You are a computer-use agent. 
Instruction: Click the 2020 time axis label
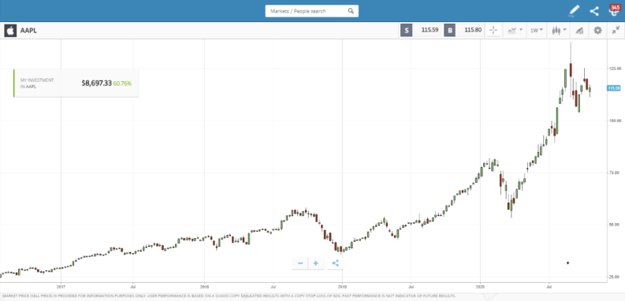coord(480,286)
